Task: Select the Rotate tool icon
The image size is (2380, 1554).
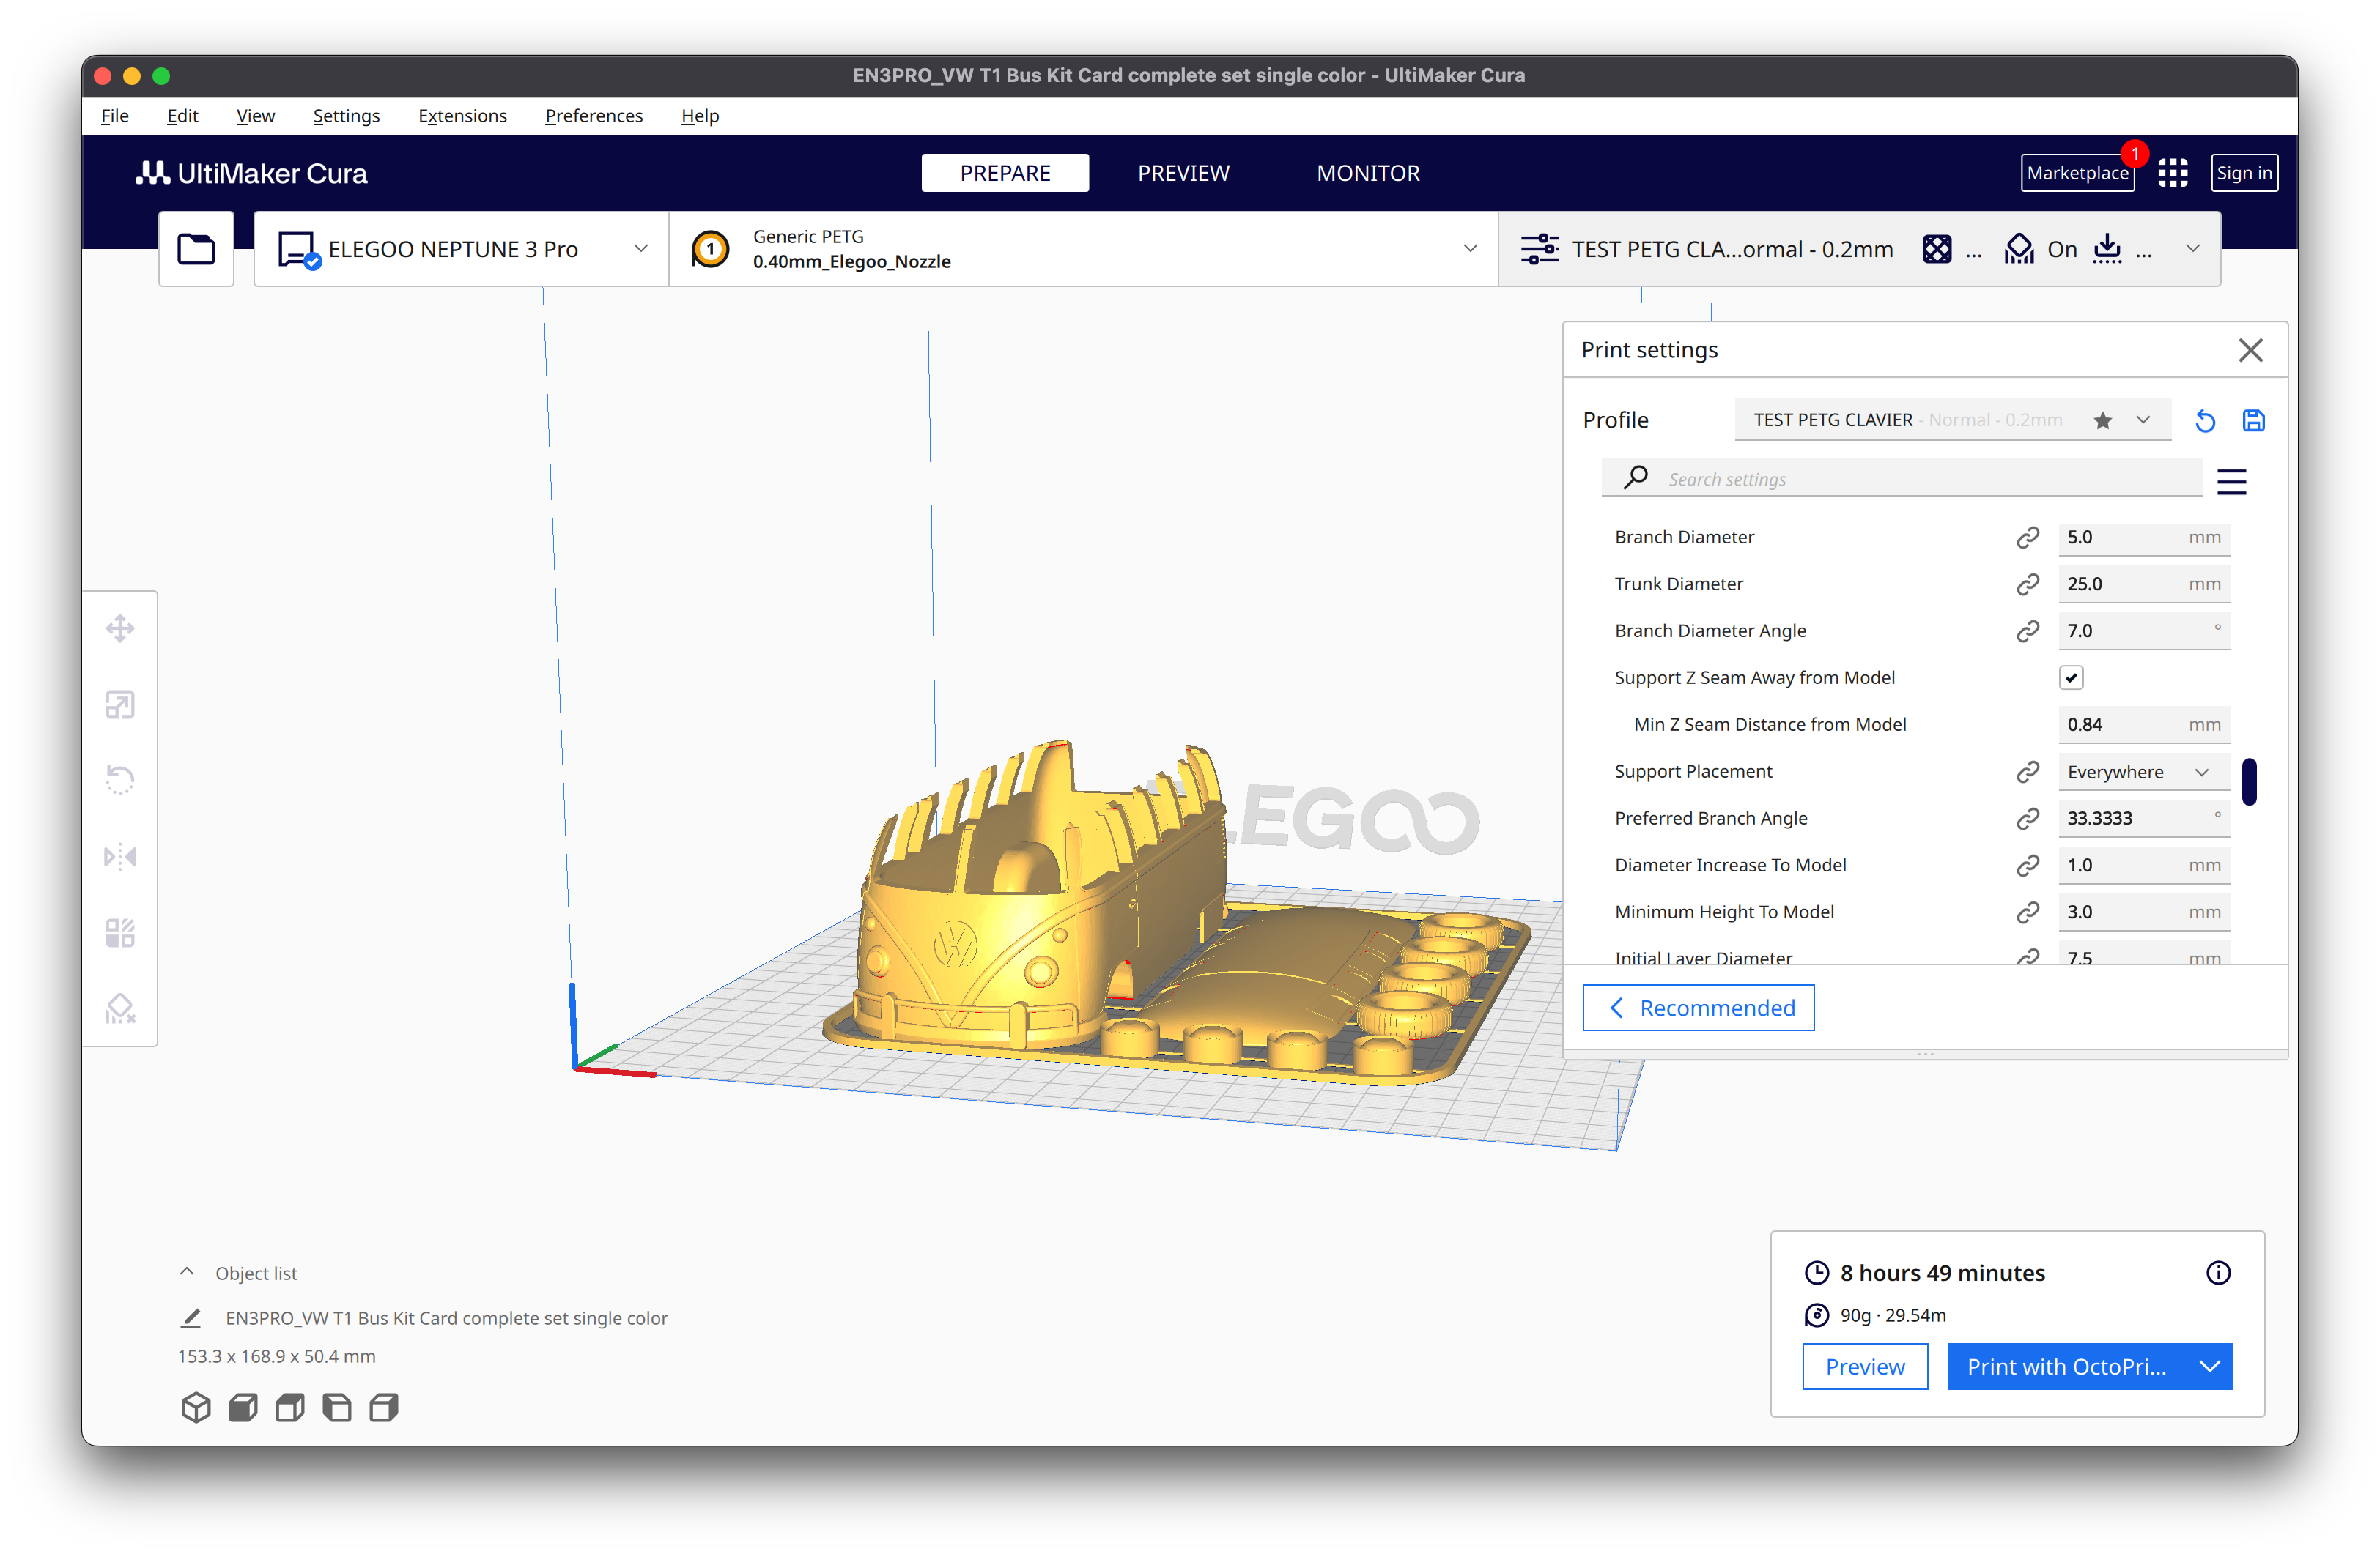Action: pyautogui.click(x=120, y=779)
